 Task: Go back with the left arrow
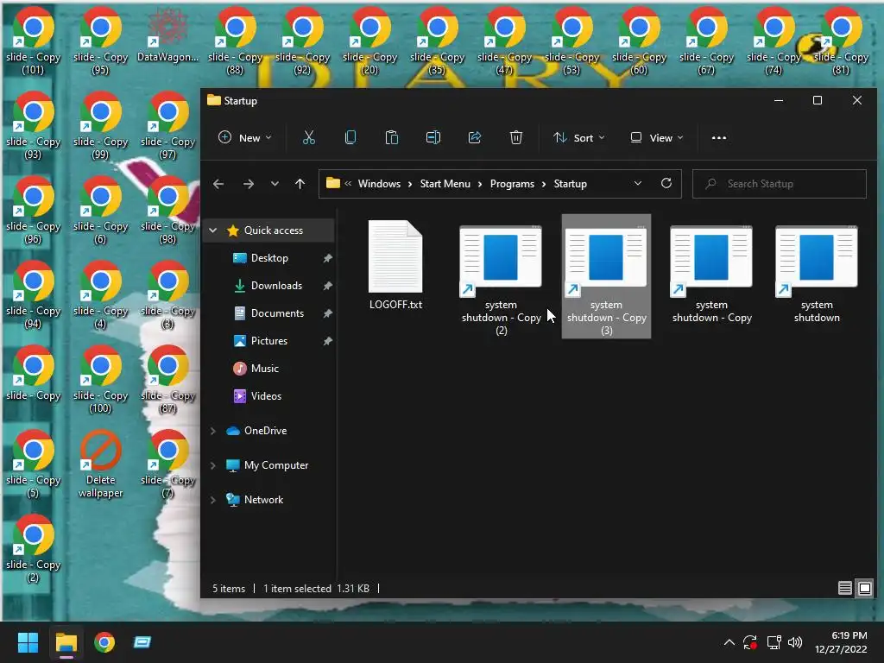tap(218, 184)
